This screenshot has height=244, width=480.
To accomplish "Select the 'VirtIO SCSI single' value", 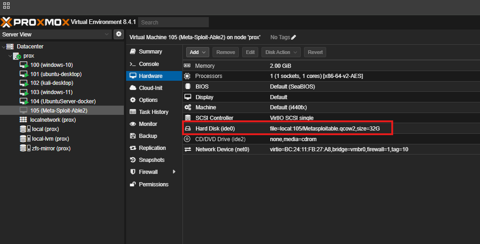I will [292, 118].
